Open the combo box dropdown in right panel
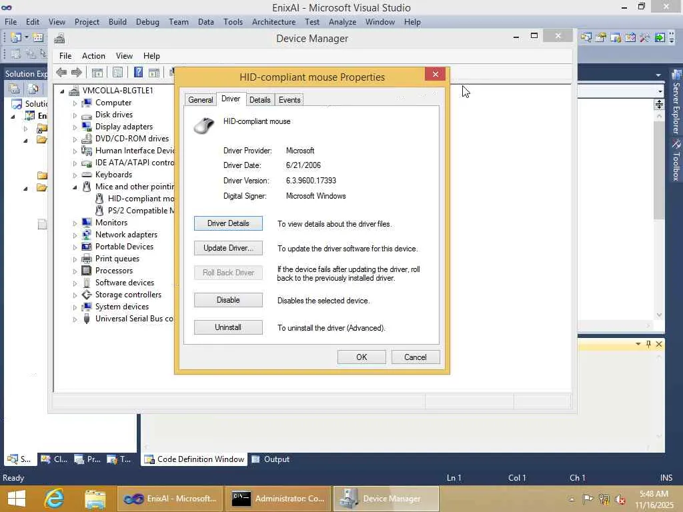This screenshot has height=512, width=683. 660,91
